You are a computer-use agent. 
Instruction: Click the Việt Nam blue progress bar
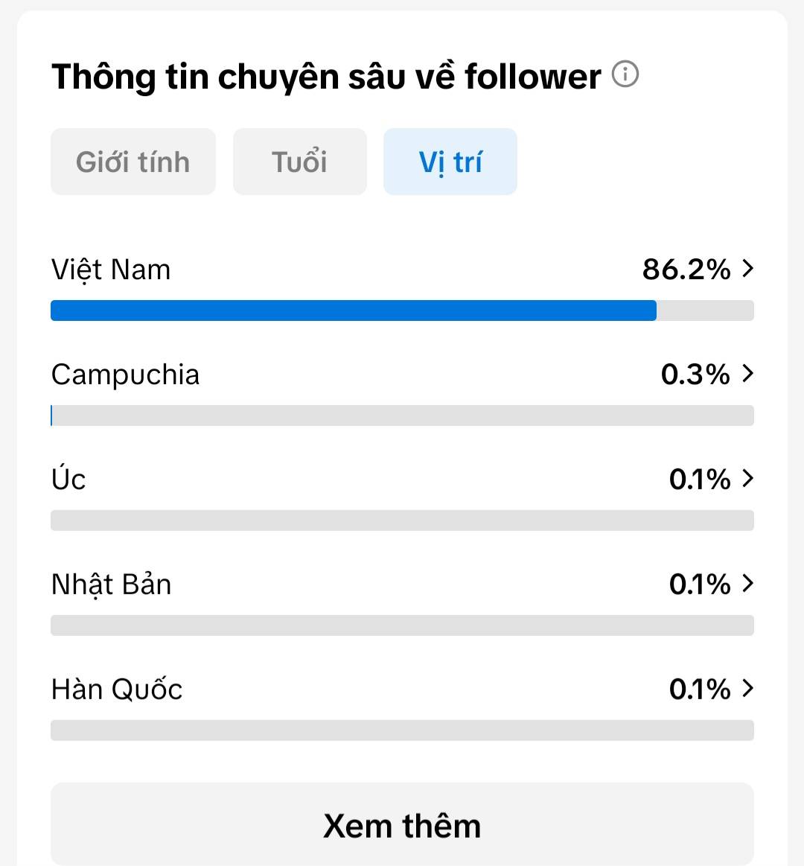tap(354, 311)
